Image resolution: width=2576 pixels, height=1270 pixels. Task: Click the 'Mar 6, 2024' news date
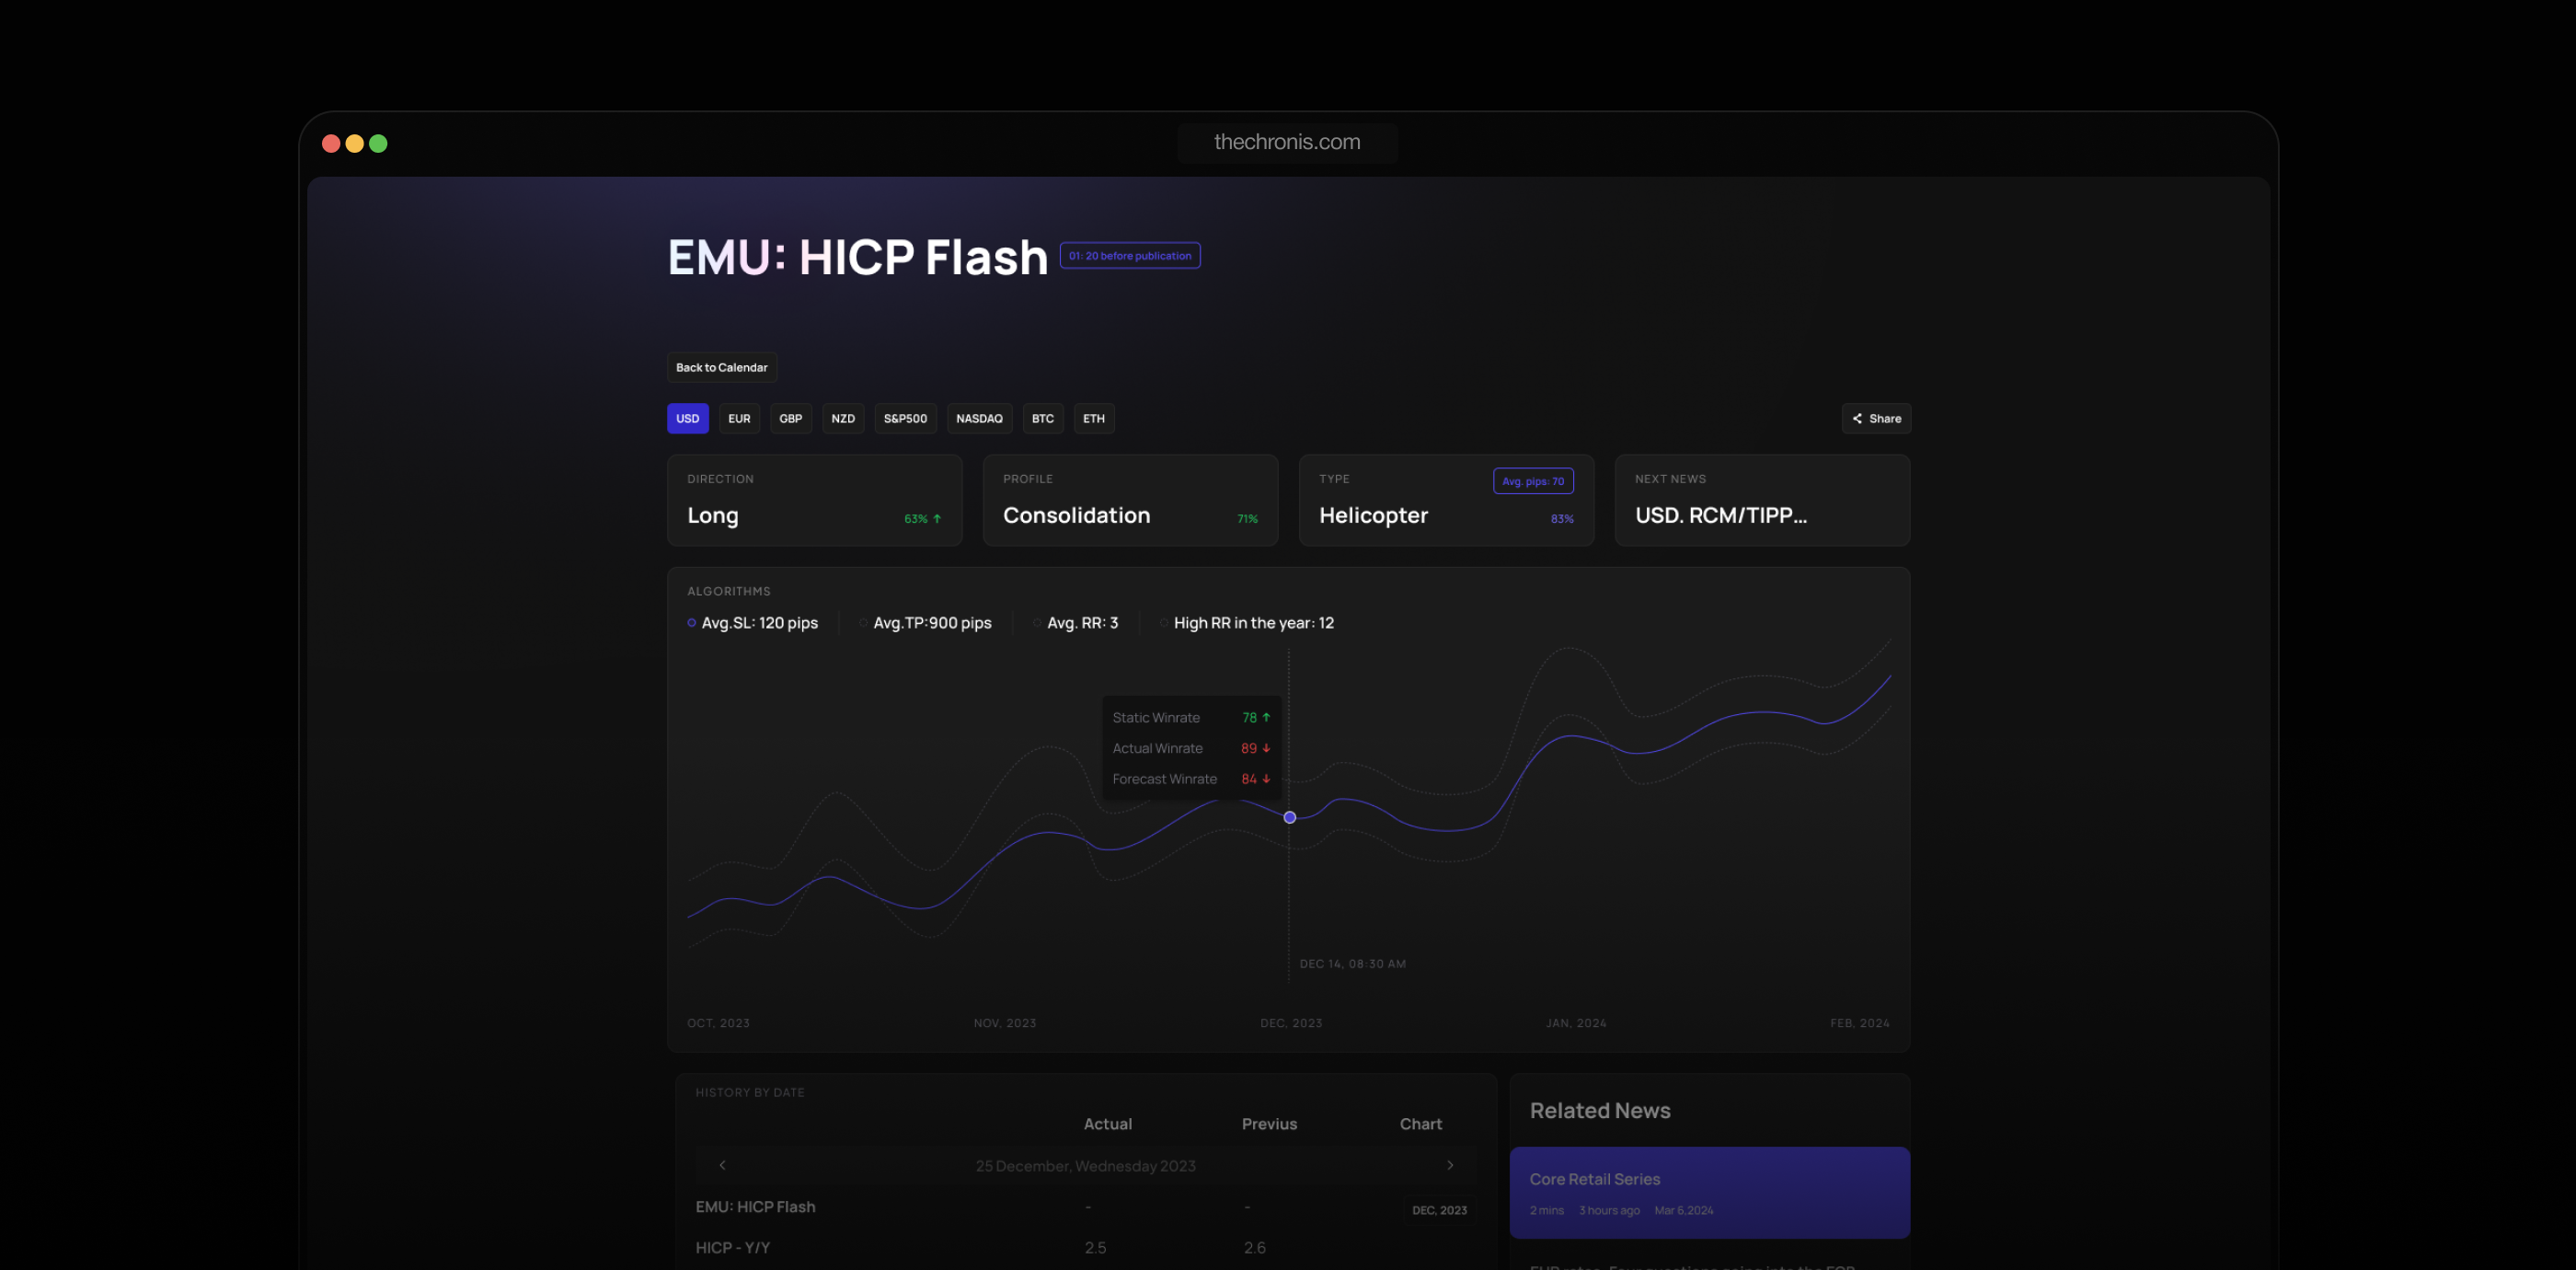pyautogui.click(x=1683, y=1211)
